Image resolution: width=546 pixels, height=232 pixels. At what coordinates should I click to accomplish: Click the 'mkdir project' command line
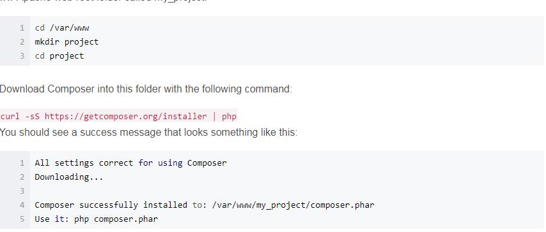coord(66,42)
